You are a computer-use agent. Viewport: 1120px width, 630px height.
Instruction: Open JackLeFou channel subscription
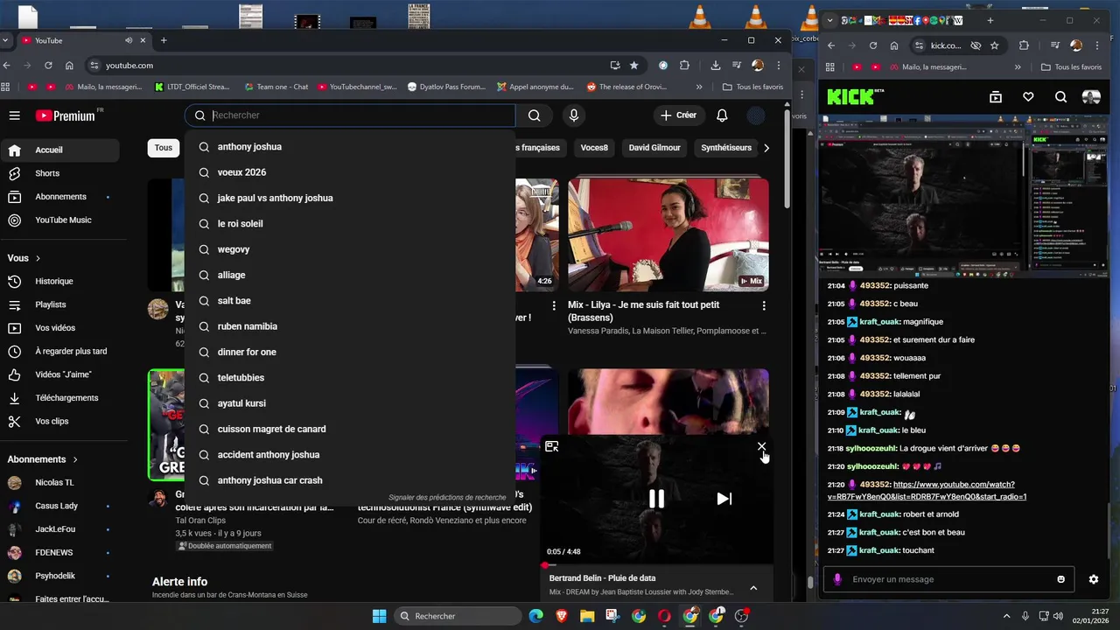tap(59, 529)
